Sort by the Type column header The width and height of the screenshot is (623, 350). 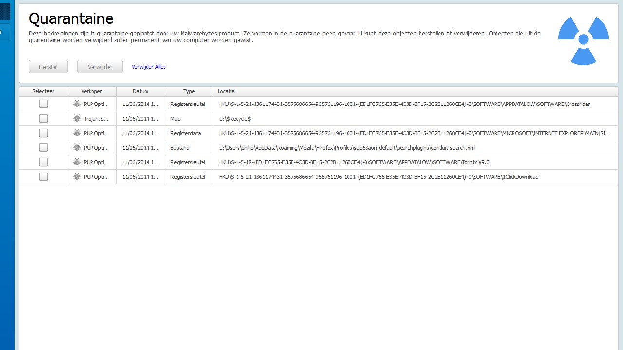click(189, 91)
